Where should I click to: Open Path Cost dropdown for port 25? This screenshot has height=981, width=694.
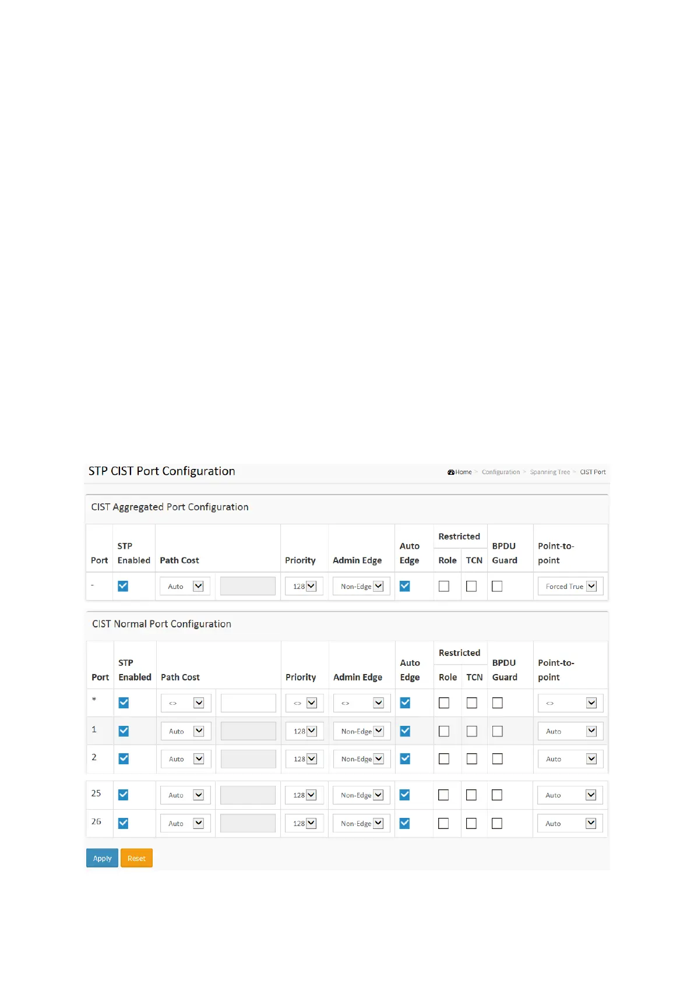point(185,795)
